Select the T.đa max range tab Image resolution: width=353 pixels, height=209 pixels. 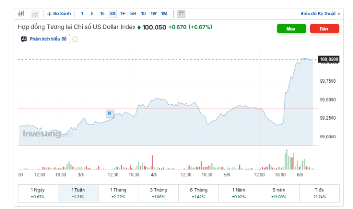point(319,193)
